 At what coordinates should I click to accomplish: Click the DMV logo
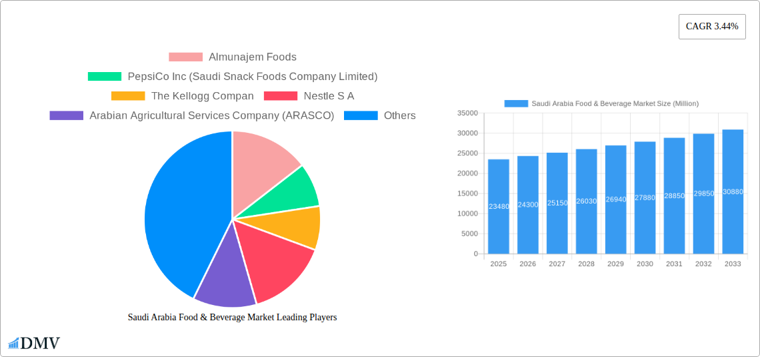click(x=34, y=343)
